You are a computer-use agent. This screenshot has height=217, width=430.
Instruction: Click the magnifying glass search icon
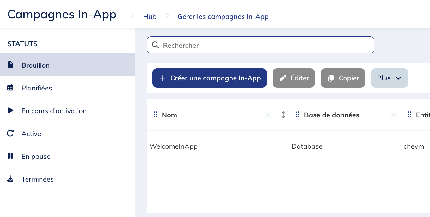(155, 45)
